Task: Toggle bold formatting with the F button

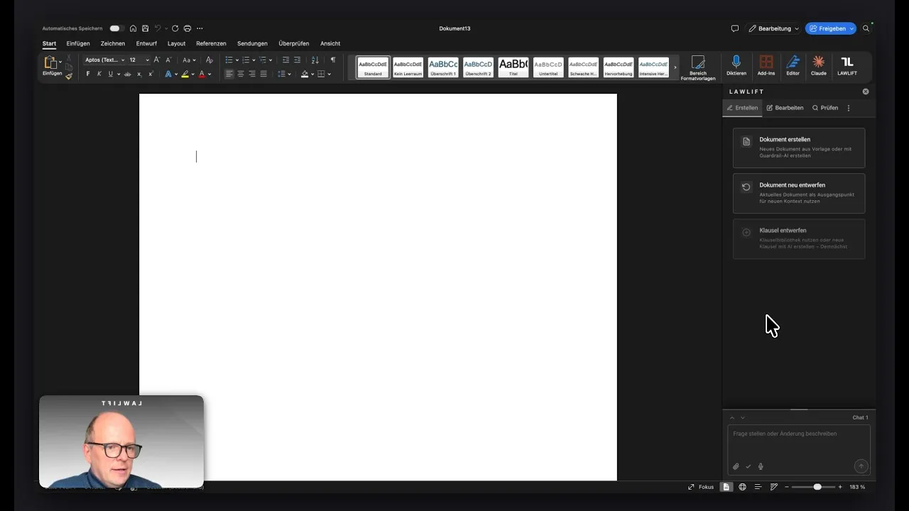Action: pos(88,74)
